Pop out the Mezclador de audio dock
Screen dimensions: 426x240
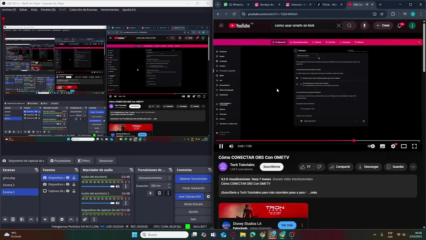click(131, 170)
